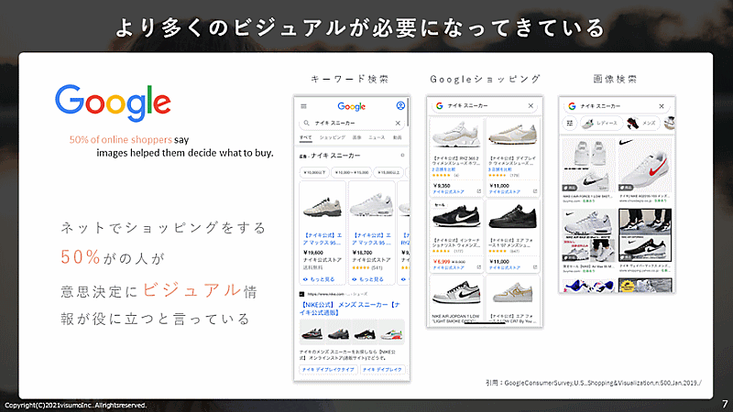This screenshot has height=412, width=733.
Task: Open the filter settings icon in image search
Action: pos(570,123)
